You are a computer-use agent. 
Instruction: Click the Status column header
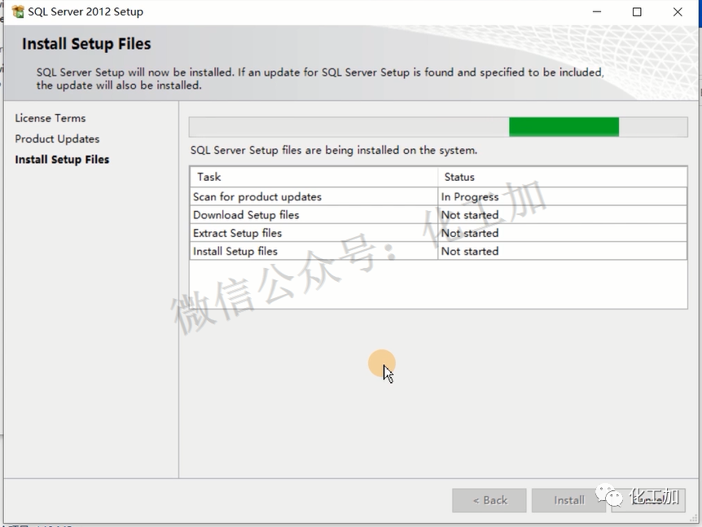pyautogui.click(x=562, y=177)
